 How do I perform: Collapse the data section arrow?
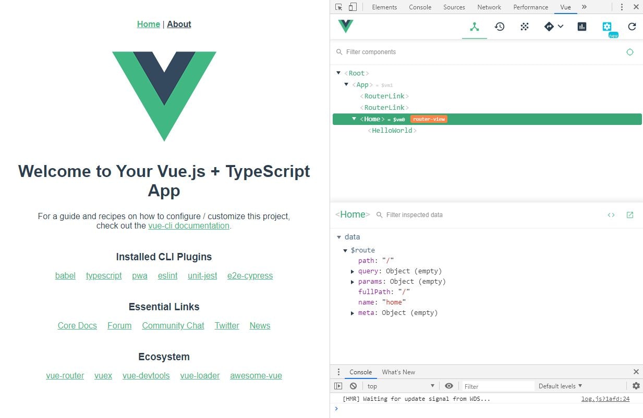pyautogui.click(x=339, y=237)
